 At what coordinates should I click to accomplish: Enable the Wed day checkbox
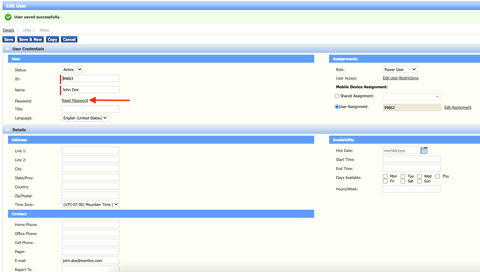click(x=419, y=176)
